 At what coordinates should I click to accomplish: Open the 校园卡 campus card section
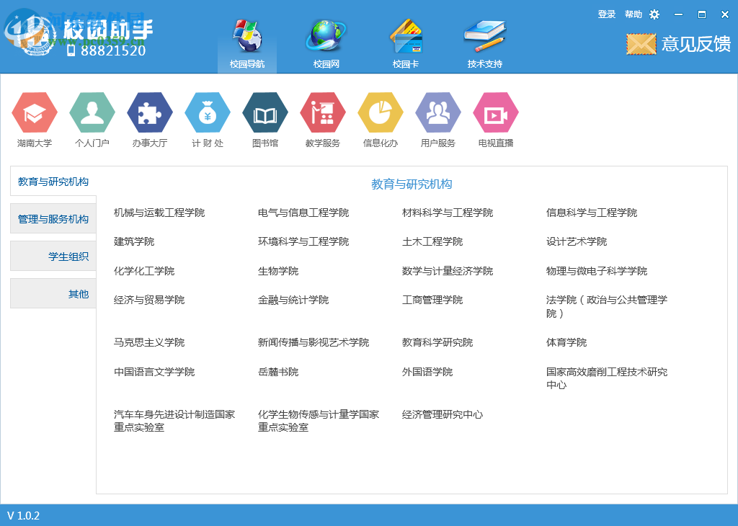pos(406,40)
